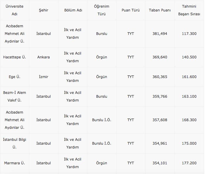Select the success ranking 163.100 cell
Viewport: 205px width, 174px height.
point(189,96)
